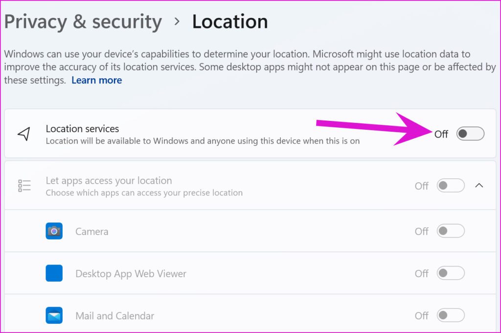Toggle location permission for Desktop App Web Viewer

pos(450,273)
